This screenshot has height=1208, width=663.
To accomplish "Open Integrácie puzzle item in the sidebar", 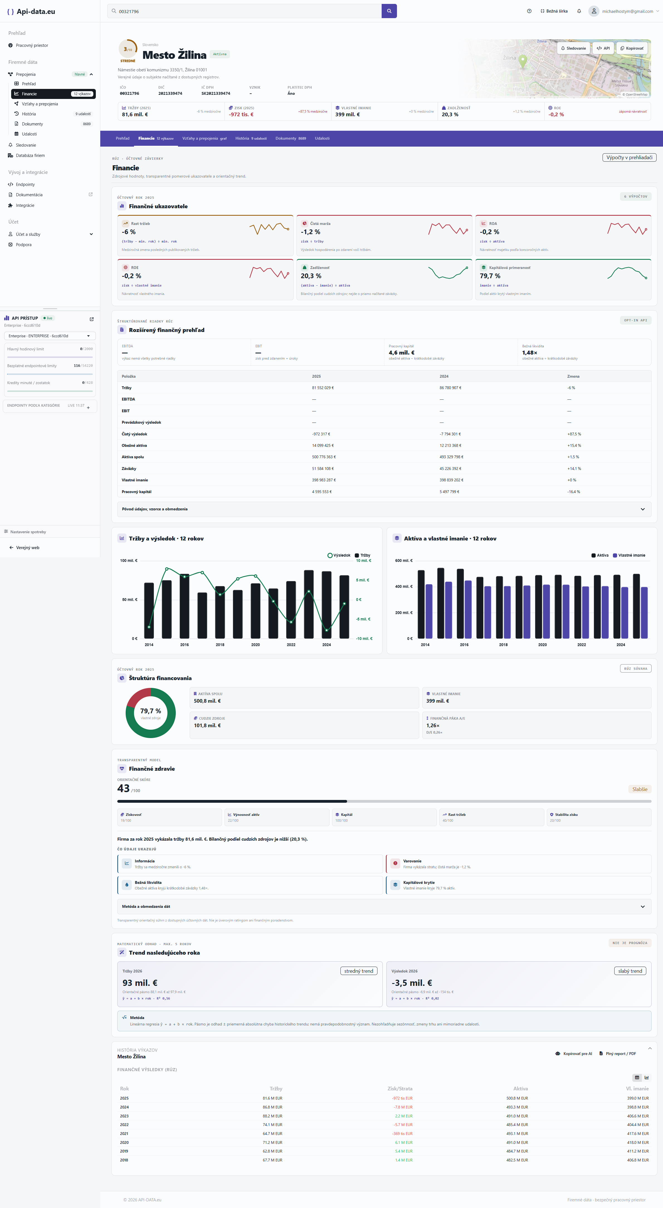I will 50,205.
